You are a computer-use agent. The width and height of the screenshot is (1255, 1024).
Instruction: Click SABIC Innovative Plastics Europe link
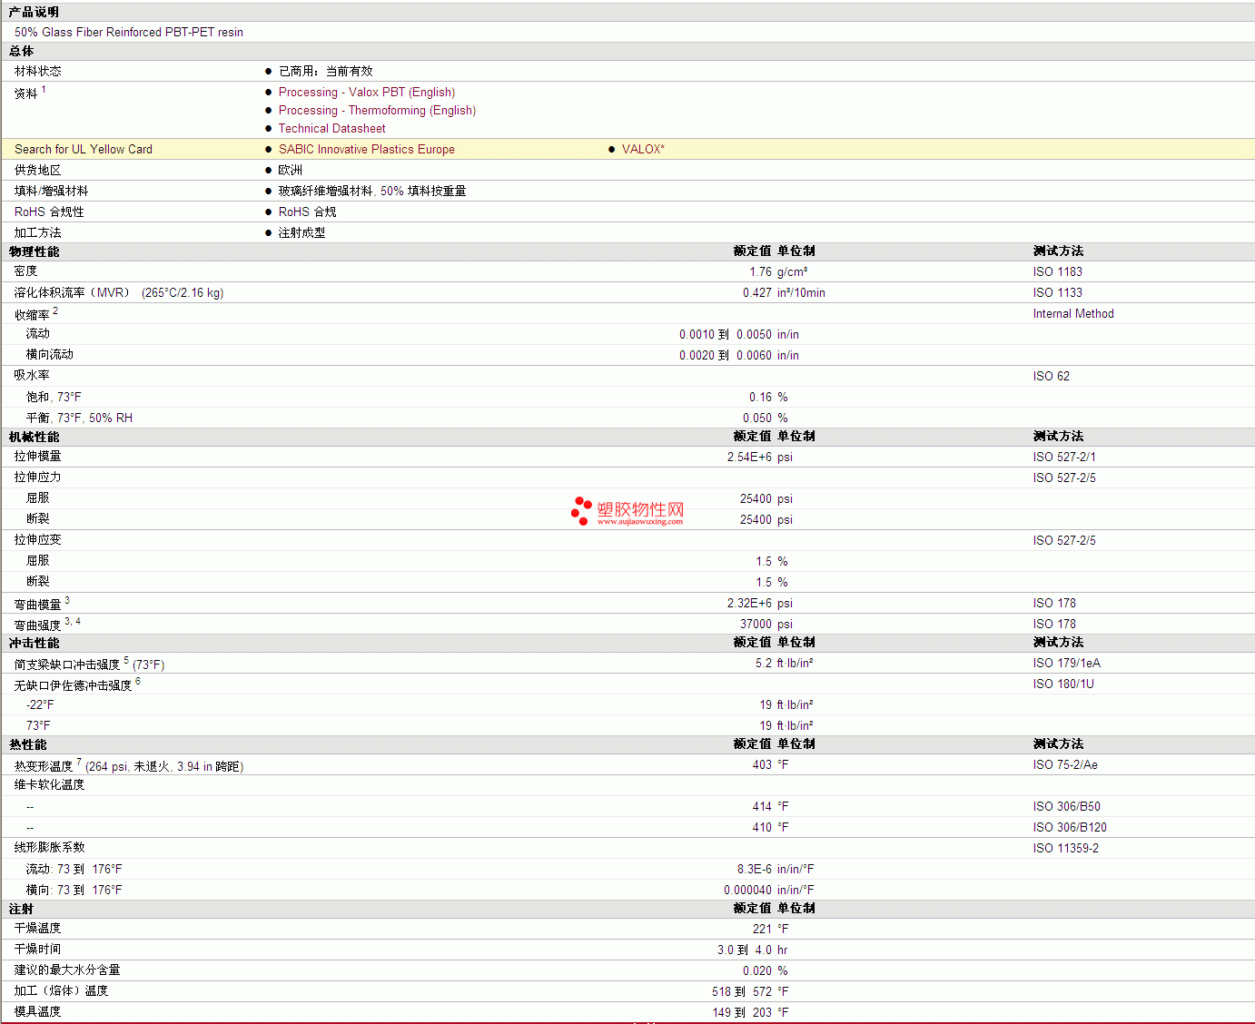point(366,150)
